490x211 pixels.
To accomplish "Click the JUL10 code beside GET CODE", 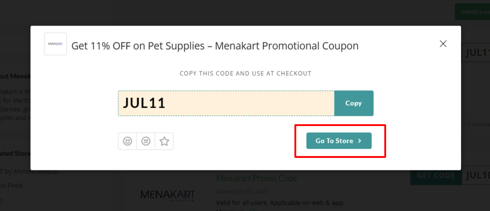I will (477, 175).
